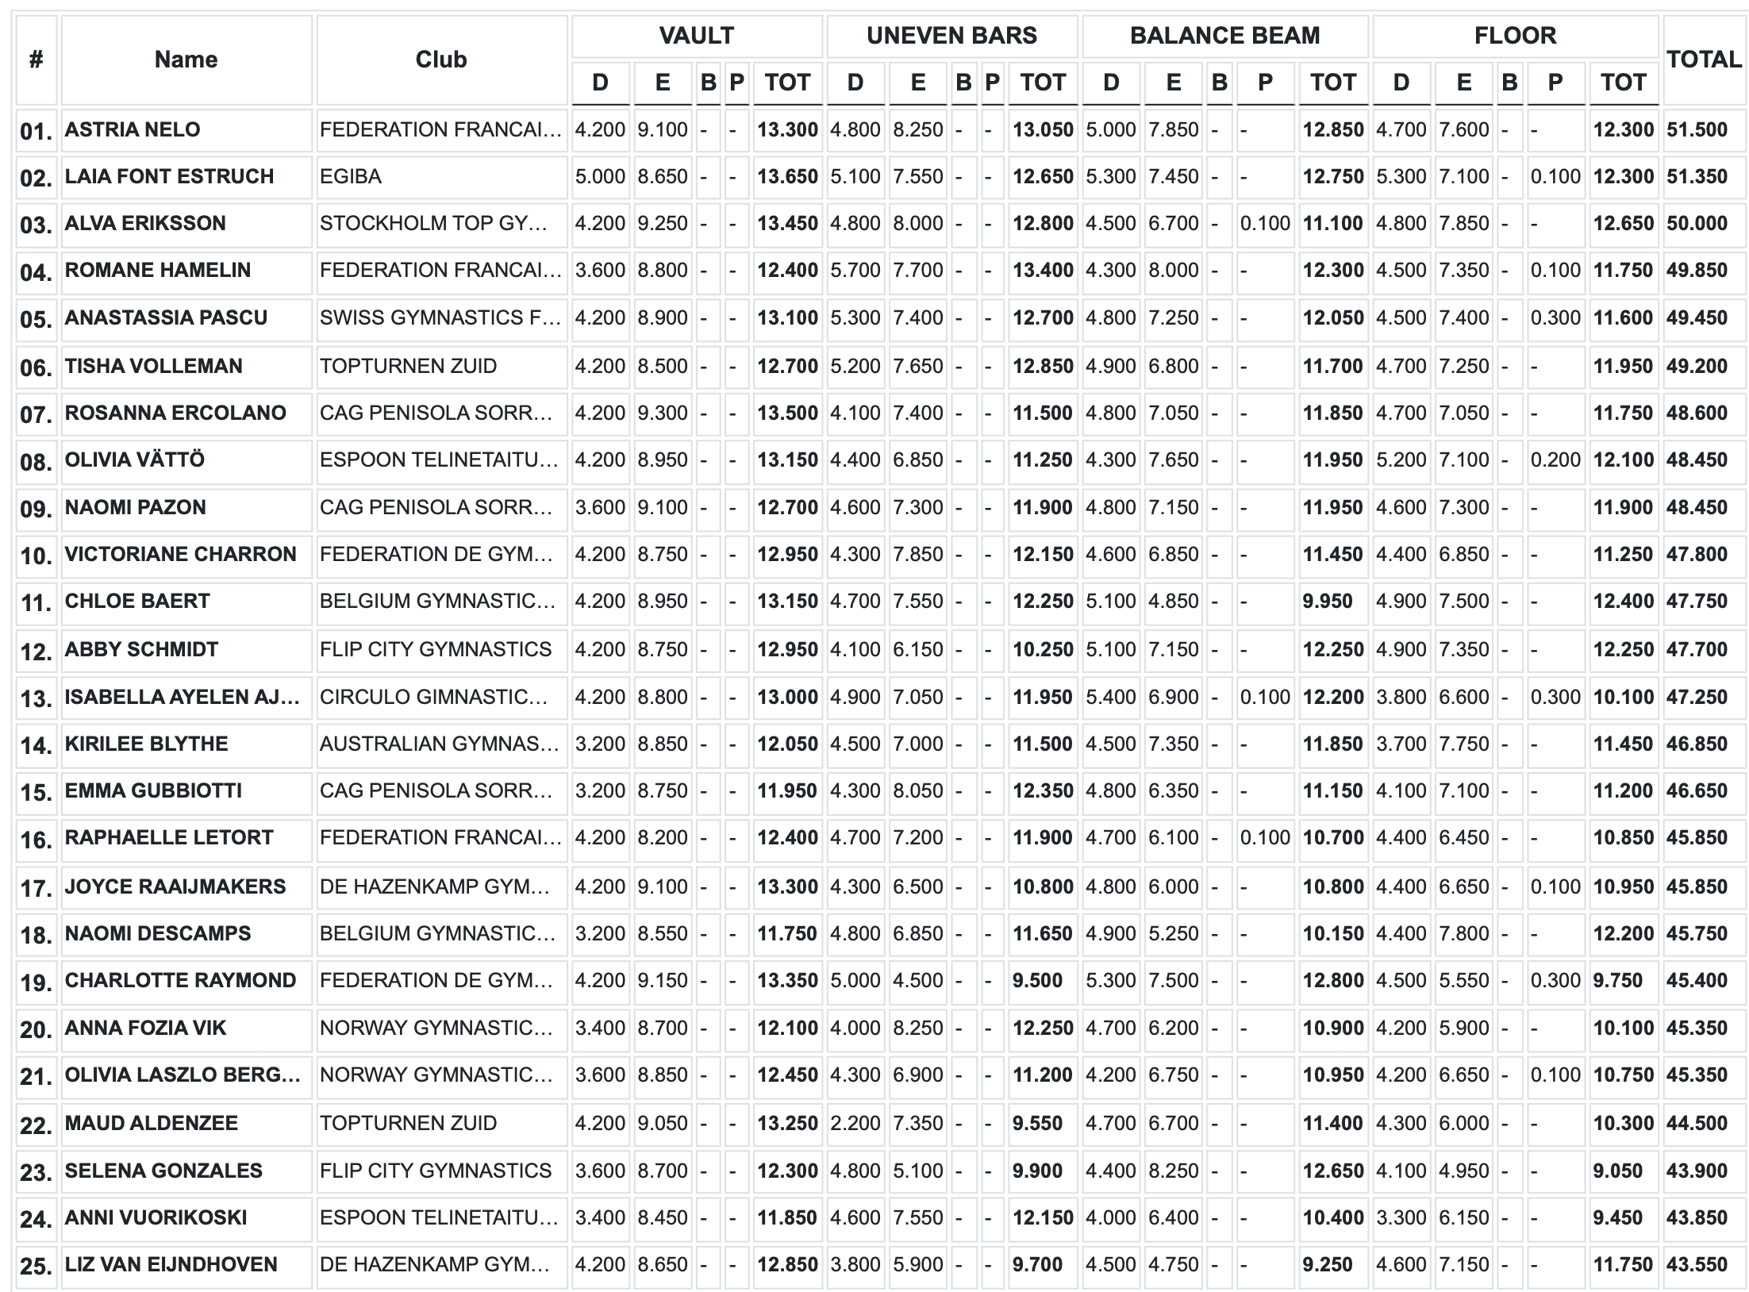Click gymnast name ASTRIA NELO
1749x1292 pixels.
point(133,129)
